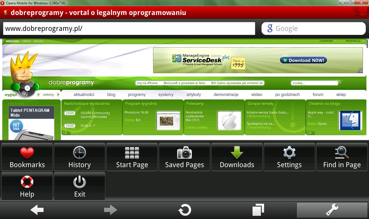Click the site search go arrow
Screen dimensions: 369x219
coord(340,83)
